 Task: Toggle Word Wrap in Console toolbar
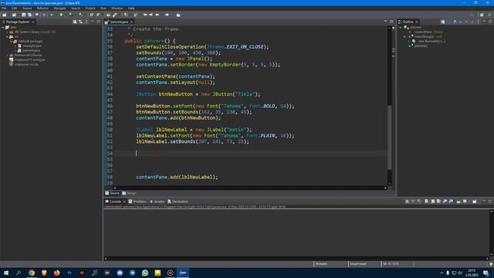click(x=438, y=201)
